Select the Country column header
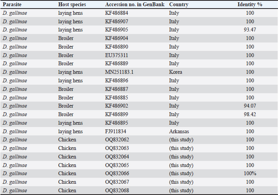 coord(179,4)
